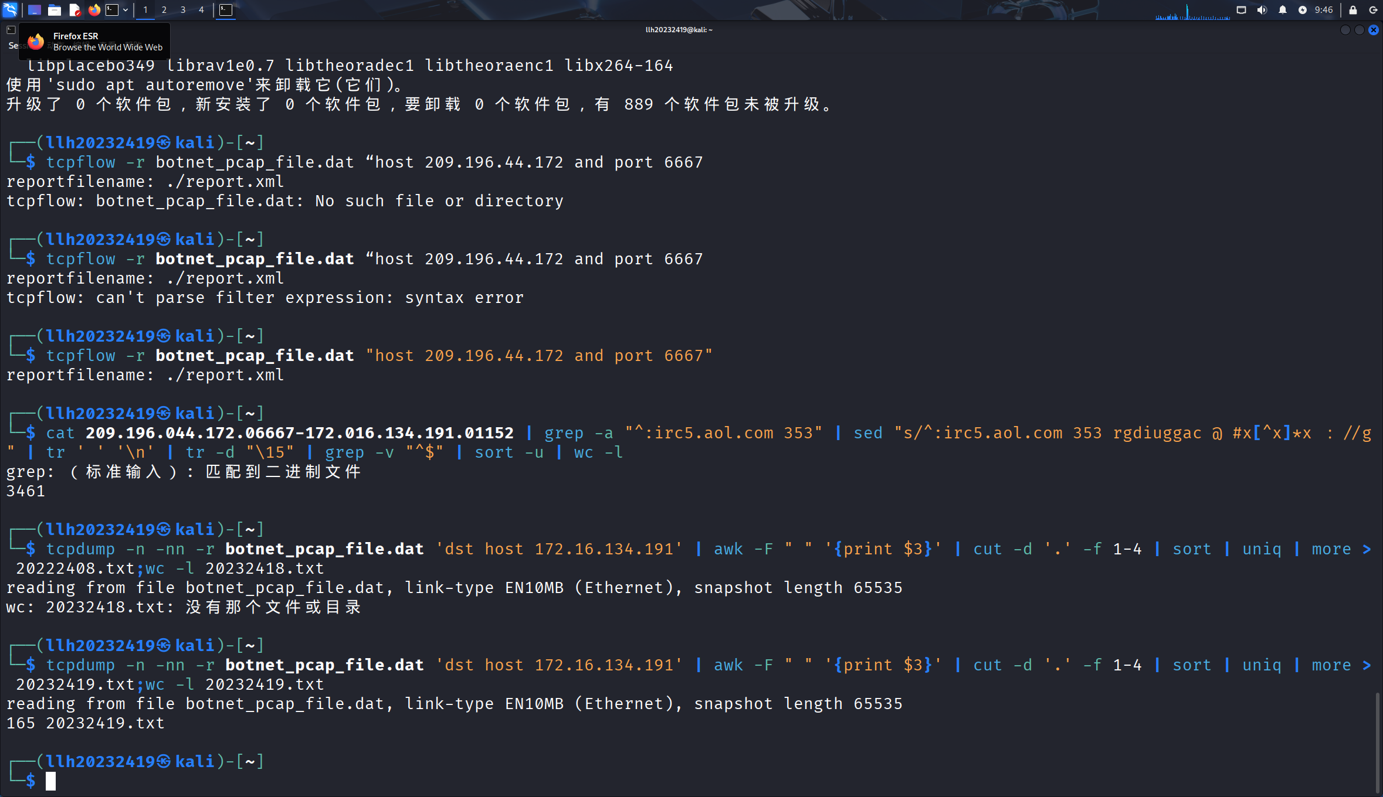This screenshot has height=797, width=1383.
Task: Click the network manager tray icon
Action: tap(1241, 10)
